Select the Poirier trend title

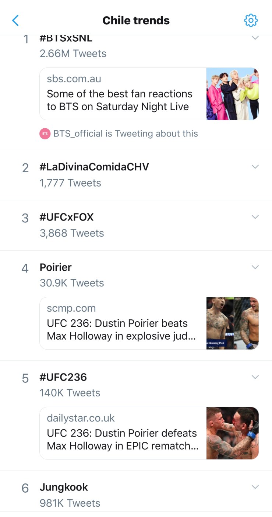point(56,267)
